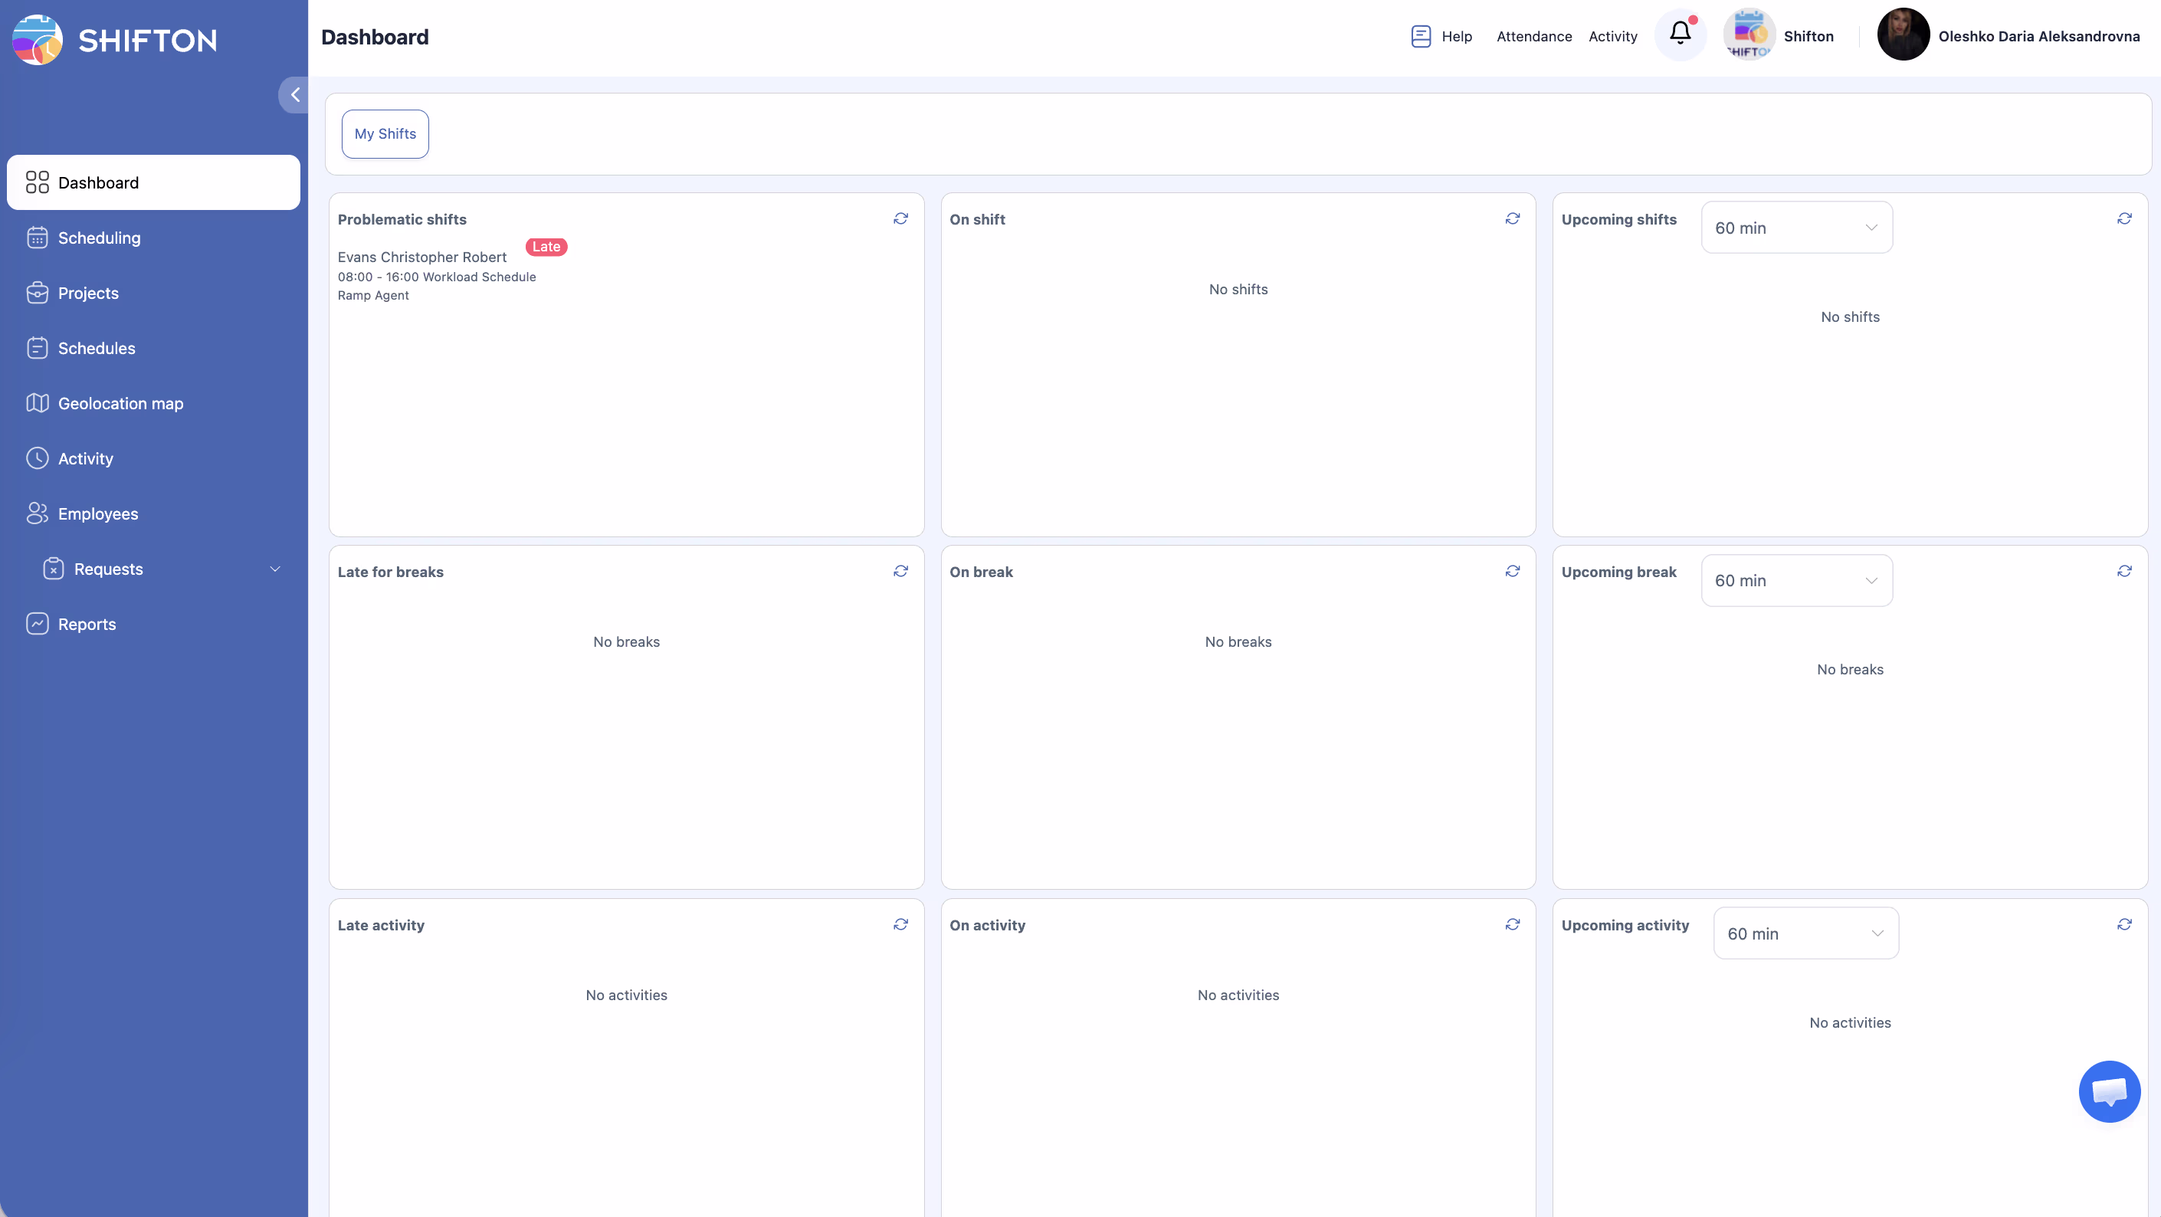Refresh the Upcoming shifts panel
This screenshot has height=1217, width=2161.
2124,219
